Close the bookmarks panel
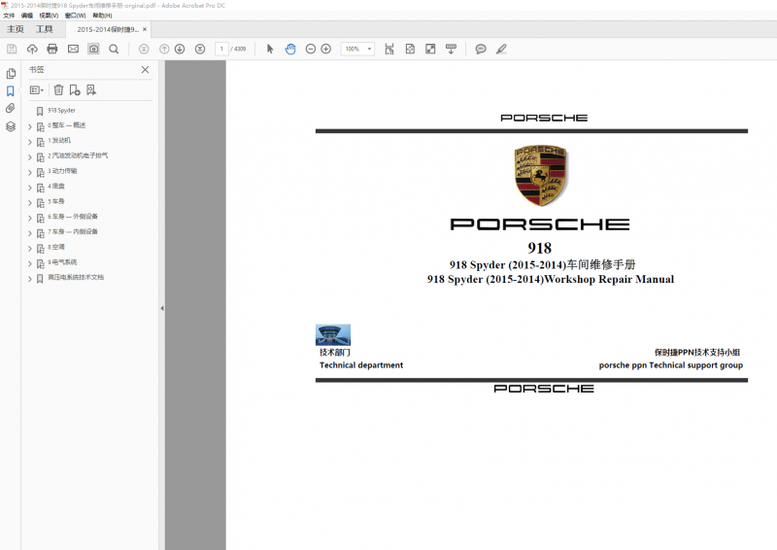Viewport: 777px width, 550px height. pos(145,69)
